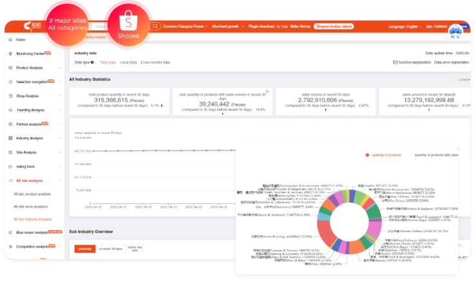
Task: Click the search magnifier icon in header
Action: (x=155, y=26)
